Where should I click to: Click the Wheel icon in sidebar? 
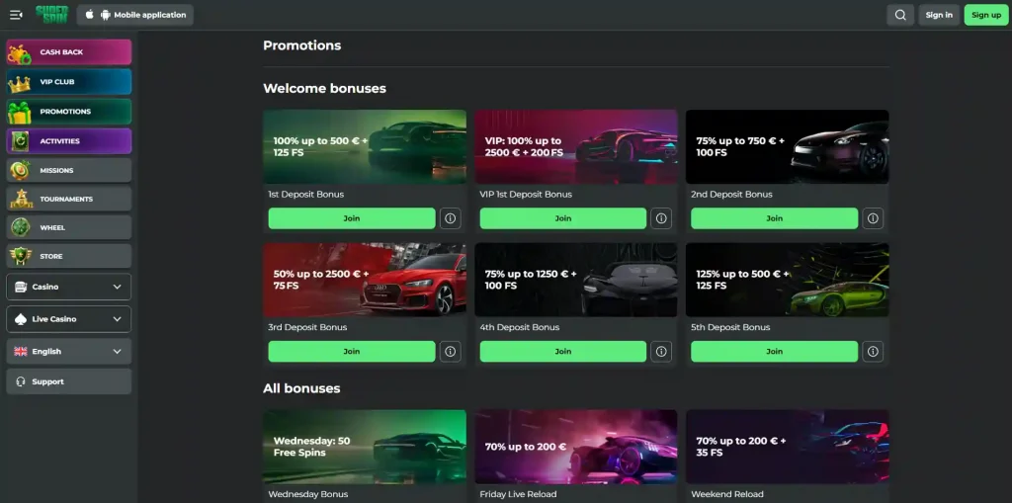[x=20, y=227]
